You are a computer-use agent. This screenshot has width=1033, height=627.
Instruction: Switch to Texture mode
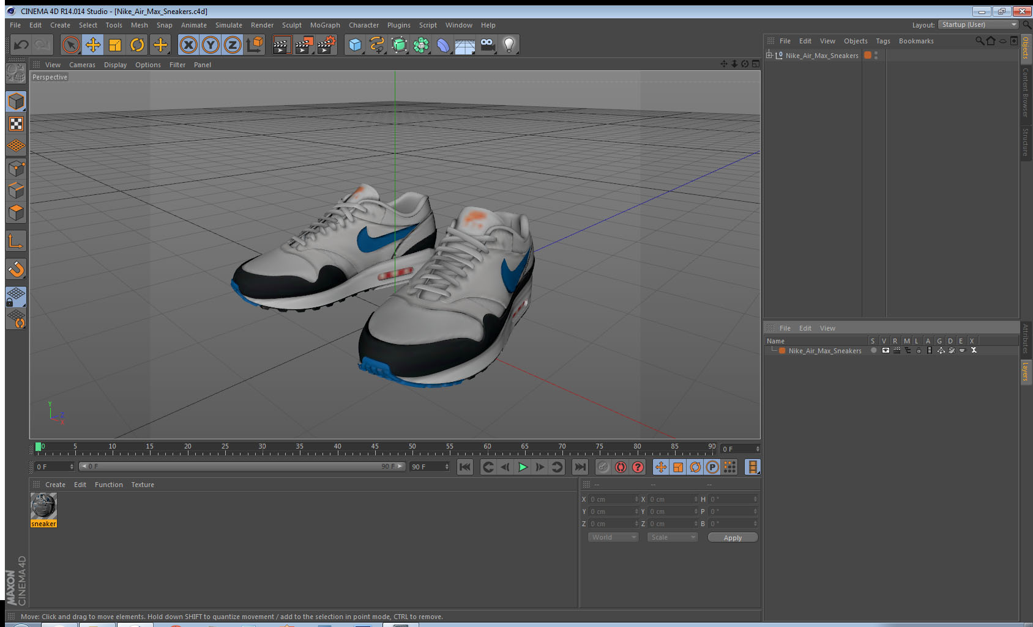click(x=16, y=124)
